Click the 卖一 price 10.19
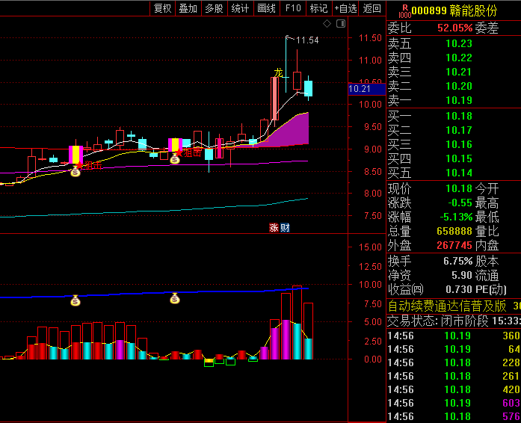Screen dimensions: 521x423 click(x=459, y=100)
